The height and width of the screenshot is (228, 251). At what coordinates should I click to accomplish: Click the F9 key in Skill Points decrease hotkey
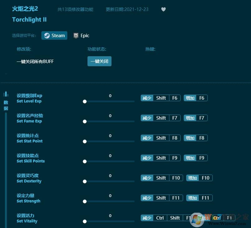coord(175,158)
